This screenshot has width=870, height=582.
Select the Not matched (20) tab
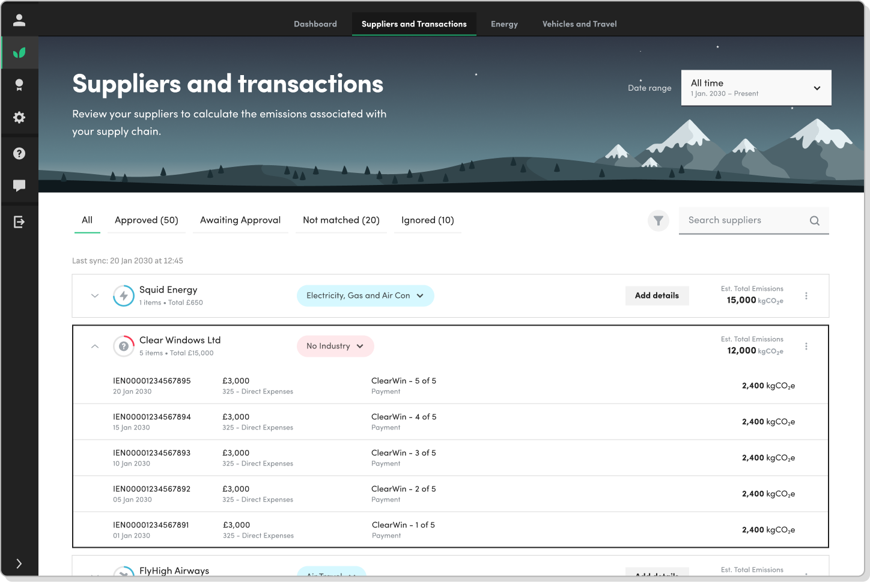(341, 220)
